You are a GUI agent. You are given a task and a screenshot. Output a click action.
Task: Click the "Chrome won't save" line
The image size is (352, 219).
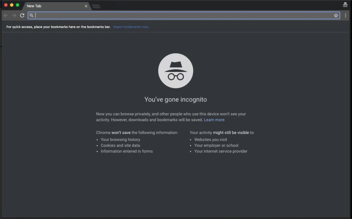pyautogui.click(x=137, y=133)
